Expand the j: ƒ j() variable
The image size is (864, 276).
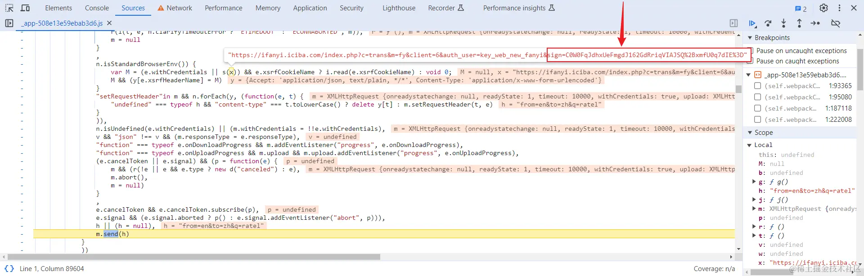(x=754, y=200)
